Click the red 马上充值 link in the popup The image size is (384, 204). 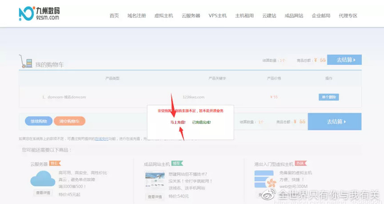(x=178, y=122)
